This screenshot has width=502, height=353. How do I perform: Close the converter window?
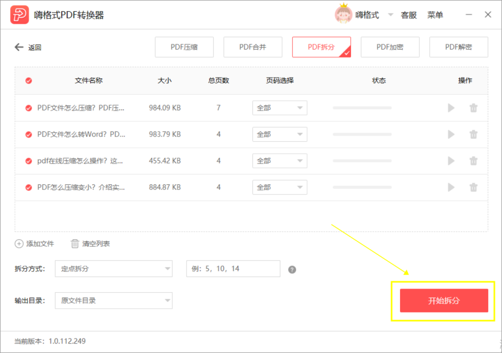tap(488, 15)
